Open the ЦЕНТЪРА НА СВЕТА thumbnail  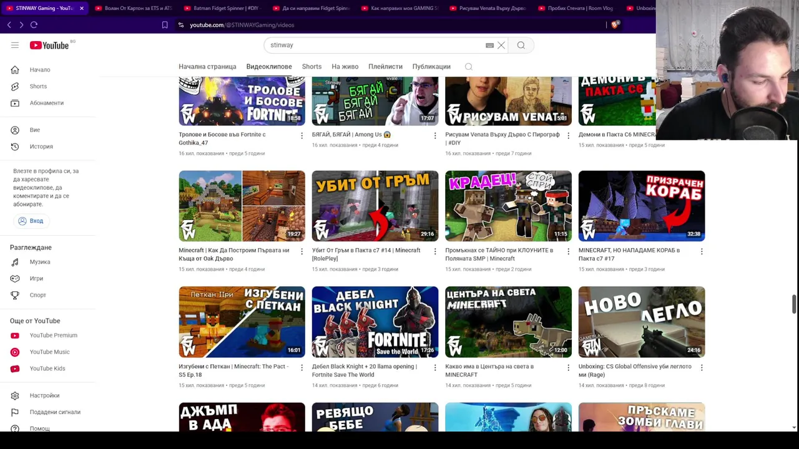click(x=508, y=322)
